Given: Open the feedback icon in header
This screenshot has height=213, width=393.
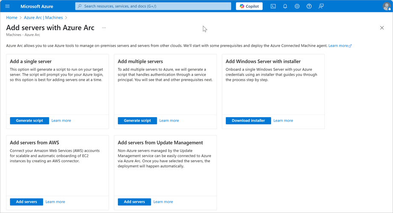Looking at the screenshot, I should (321, 6).
